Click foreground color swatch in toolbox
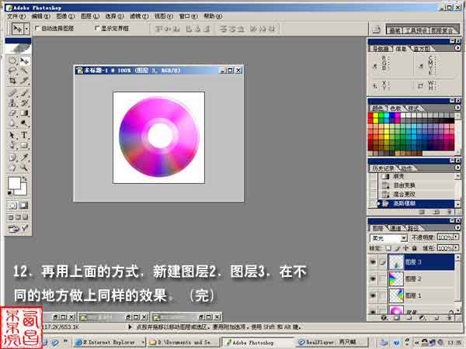The image size is (466, 349). click(x=14, y=183)
